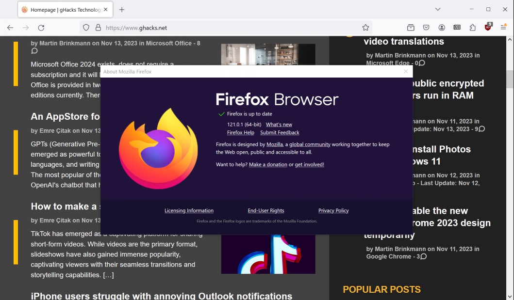This screenshot has width=514, height=300.
Task: Open the End-User Rights link
Action: (266, 210)
